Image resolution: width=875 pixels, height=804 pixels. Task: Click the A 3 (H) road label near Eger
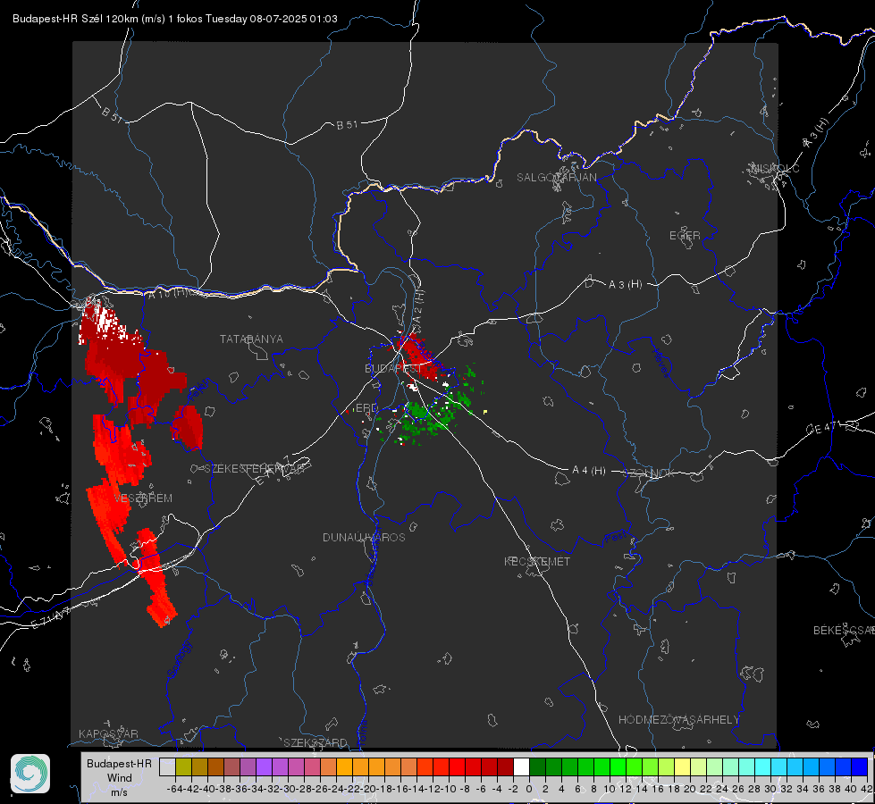625,285
